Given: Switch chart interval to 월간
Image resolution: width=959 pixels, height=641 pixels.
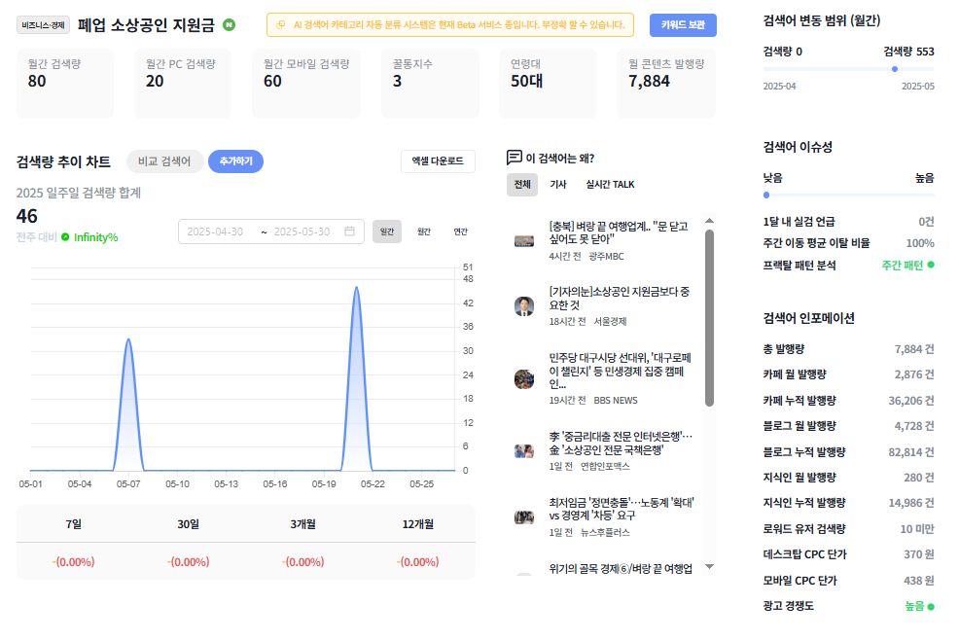Looking at the screenshot, I should point(424,231).
